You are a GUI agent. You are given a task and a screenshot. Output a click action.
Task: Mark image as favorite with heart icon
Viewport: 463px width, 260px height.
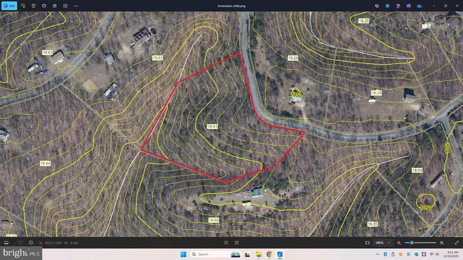coord(21,243)
